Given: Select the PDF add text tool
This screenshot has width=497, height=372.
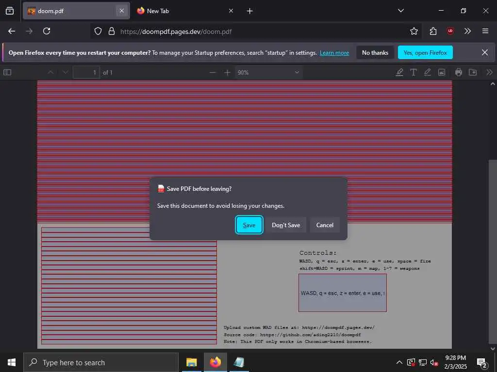Looking at the screenshot, I should pos(414,73).
